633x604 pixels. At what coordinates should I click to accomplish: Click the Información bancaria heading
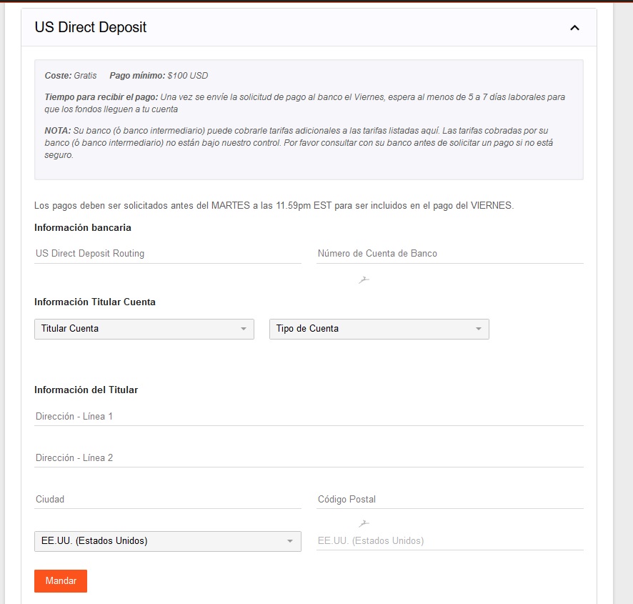[x=83, y=228]
